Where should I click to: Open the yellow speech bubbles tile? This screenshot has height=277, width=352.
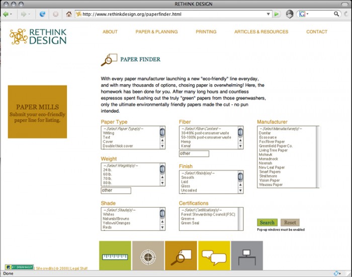point(214,256)
